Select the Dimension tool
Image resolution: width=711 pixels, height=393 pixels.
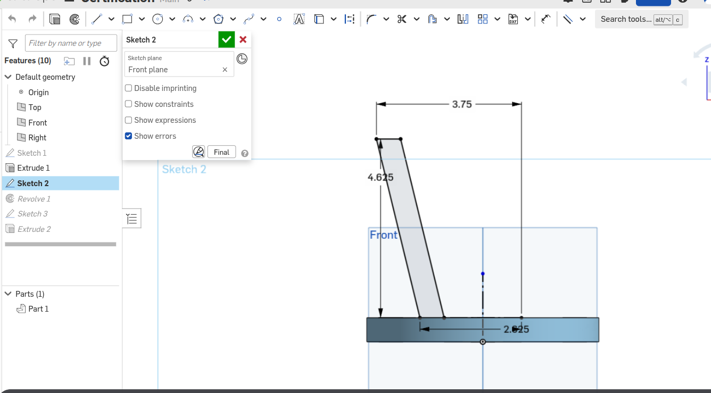point(545,19)
